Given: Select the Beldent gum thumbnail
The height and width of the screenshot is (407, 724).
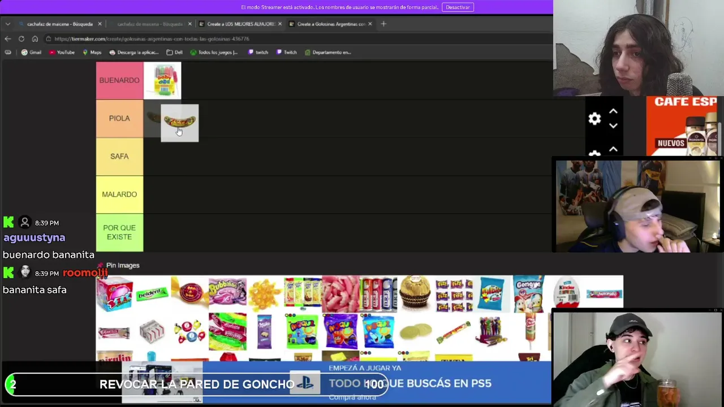Looking at the screenshot, I should click(152, 293).
